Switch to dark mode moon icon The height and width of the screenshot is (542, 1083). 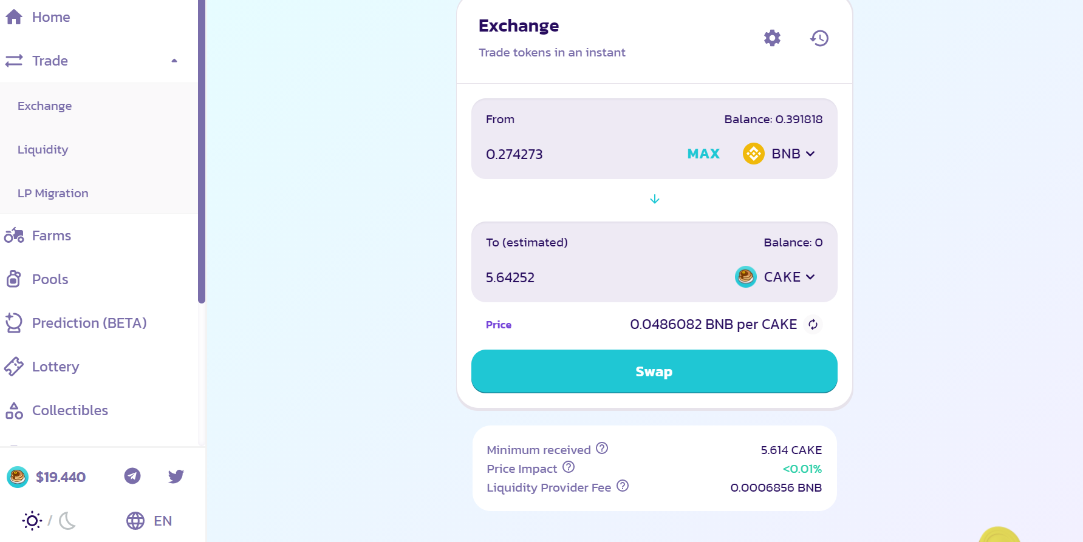(67, 521)
